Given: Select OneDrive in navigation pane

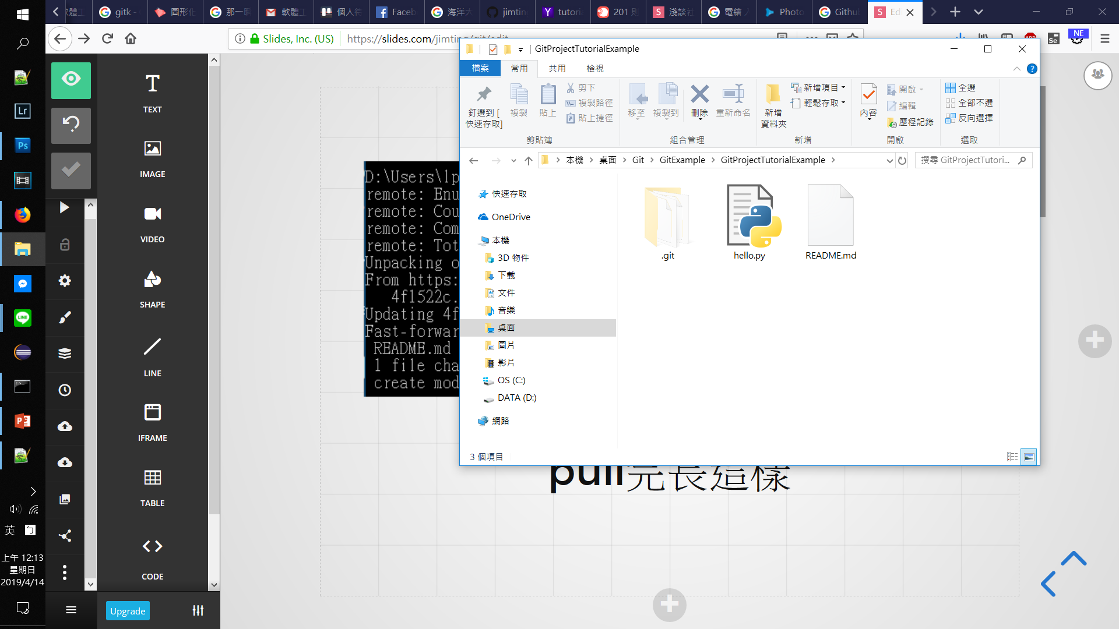Looking at the screenshot, I should (x=511, y=217).
